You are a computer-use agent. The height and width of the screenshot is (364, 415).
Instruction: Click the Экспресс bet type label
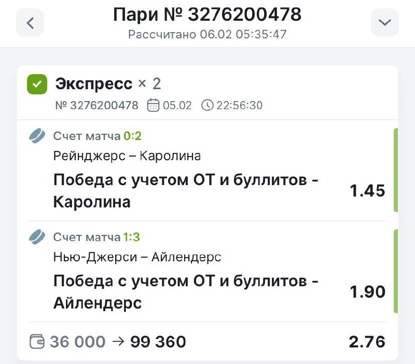click(x=94, y=83)
